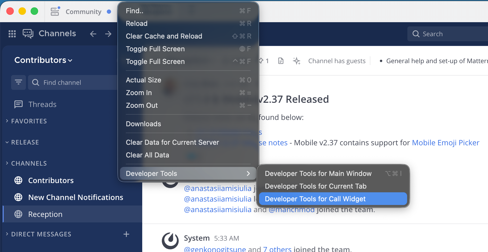
Task: Open the Mobile Emoji Picker link
Action: pos(445,142)
